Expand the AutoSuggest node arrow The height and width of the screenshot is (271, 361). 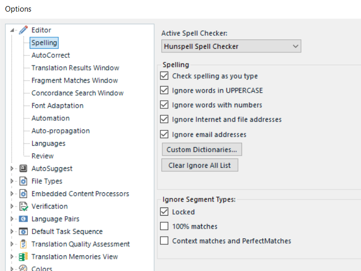(x=12, y=168)
